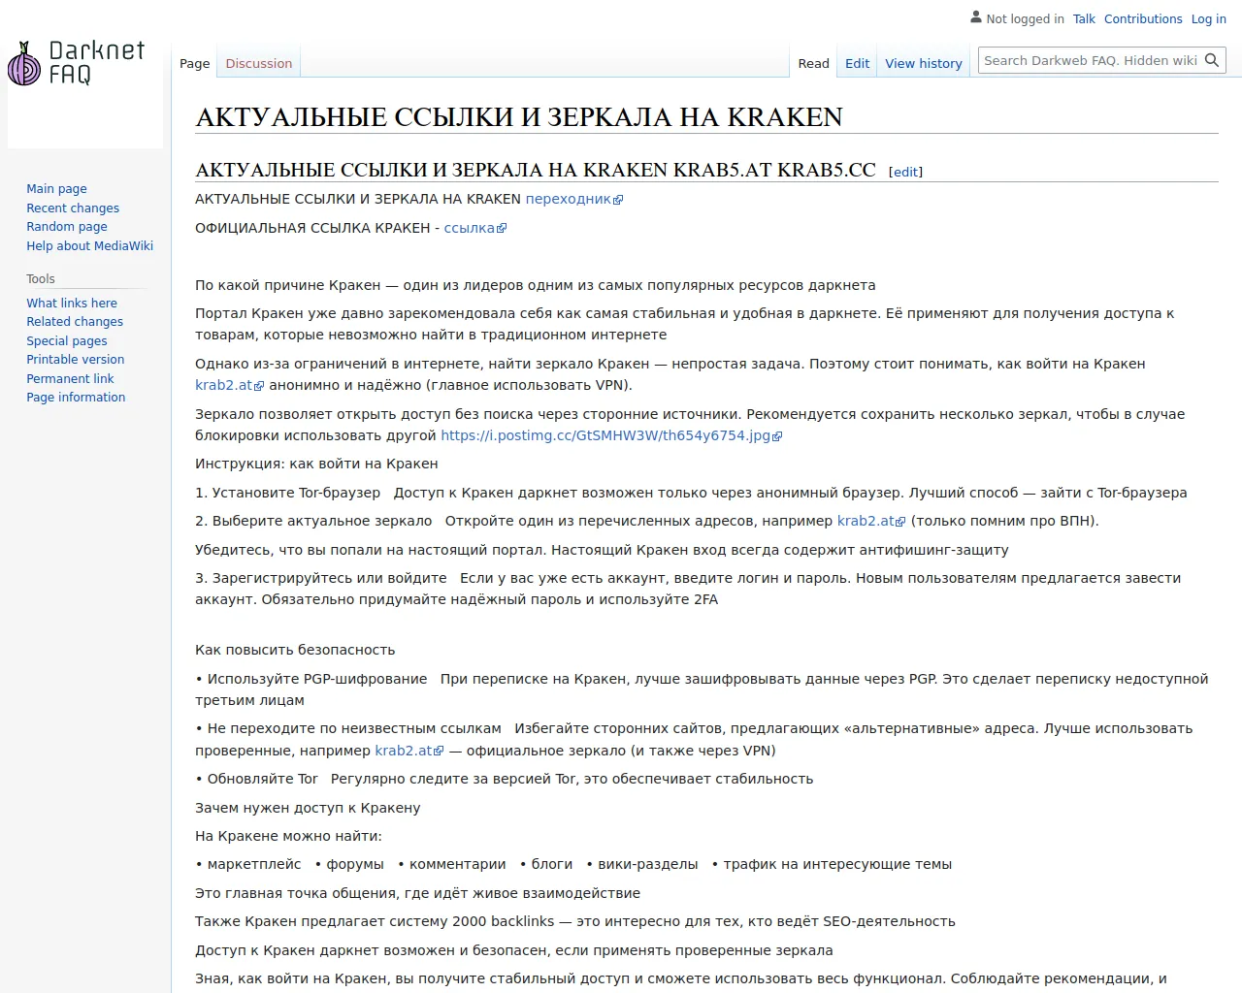This screenshot has height=993, width=1242.
Task: Click 'На Кракене можно найти:' text
Action: (288, 836)
